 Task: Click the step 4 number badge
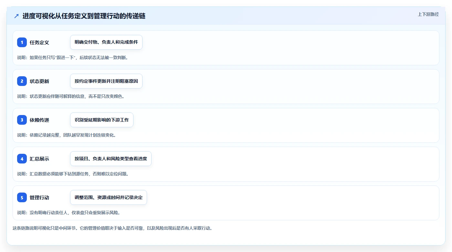tap(22, 159)
